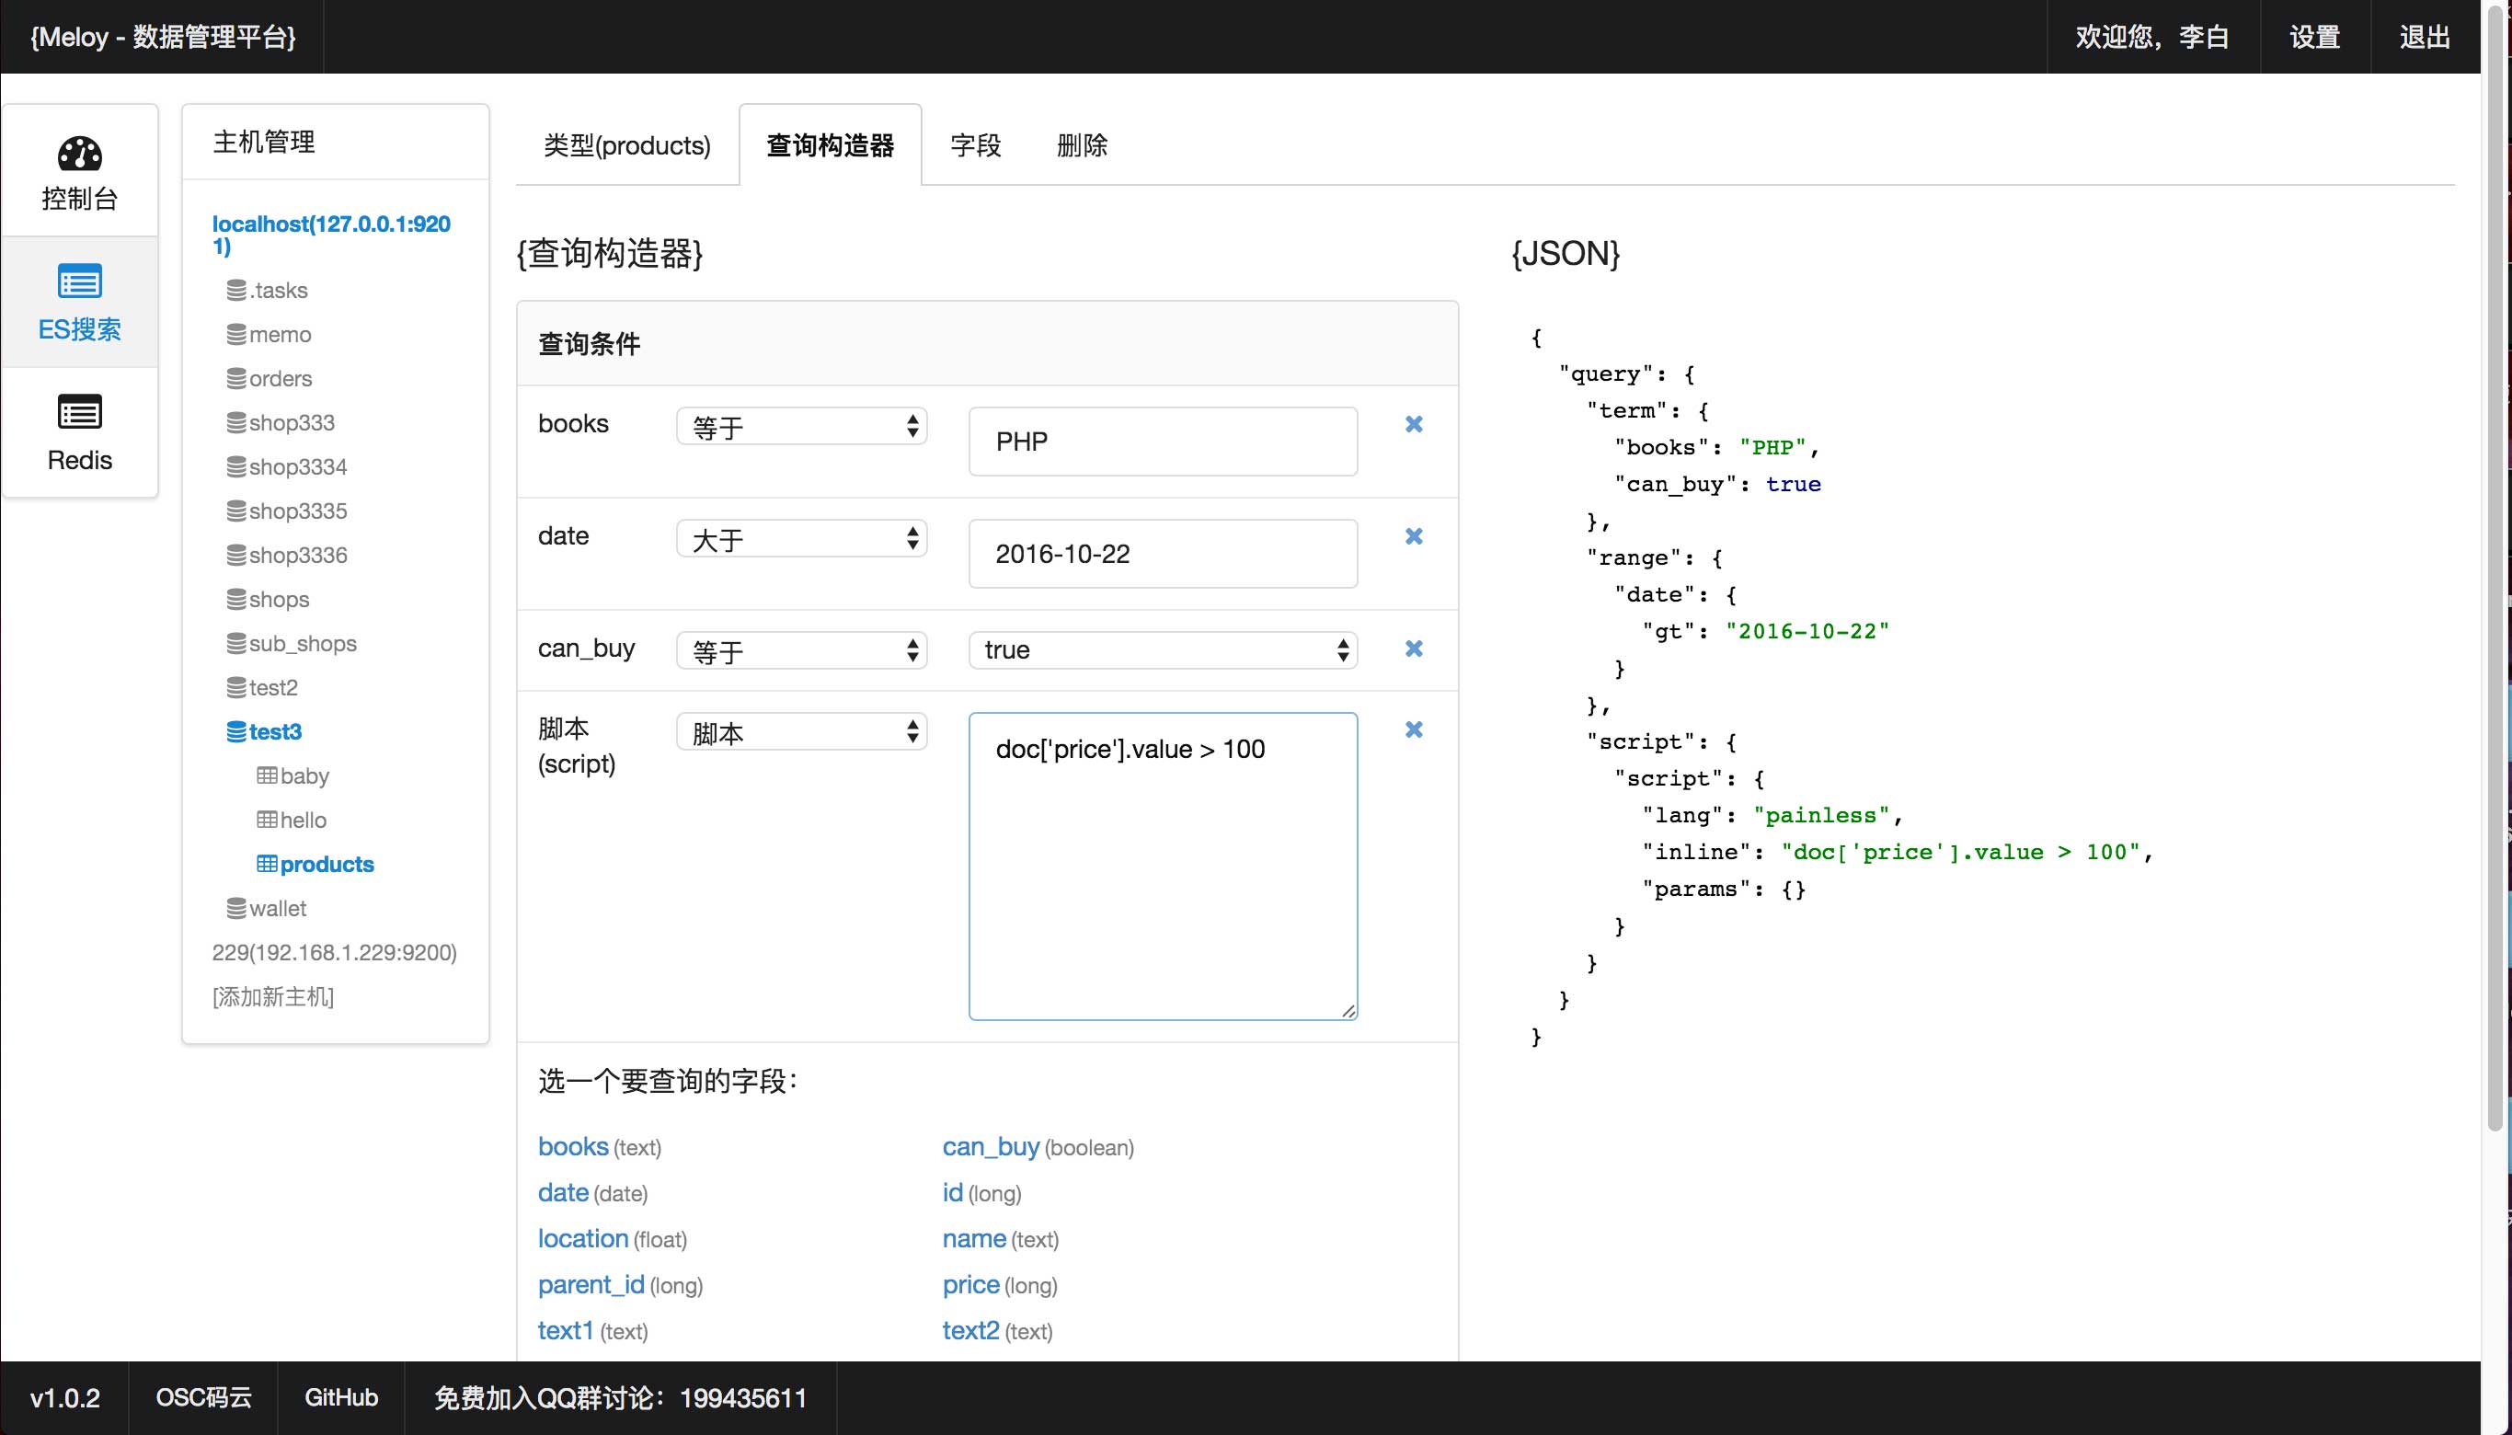Image resolution: width=2512 pixels, height=1435 pixels.
Task: Click the database icon beside test2
Action: pyautogui.click(x=236, y=687)
